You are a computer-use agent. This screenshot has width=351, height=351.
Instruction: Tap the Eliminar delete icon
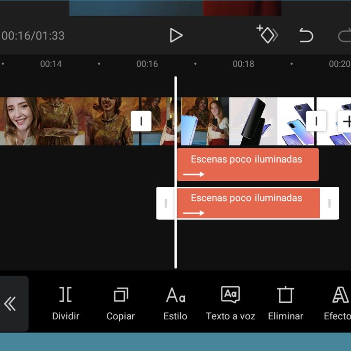[x=285, y=294]
